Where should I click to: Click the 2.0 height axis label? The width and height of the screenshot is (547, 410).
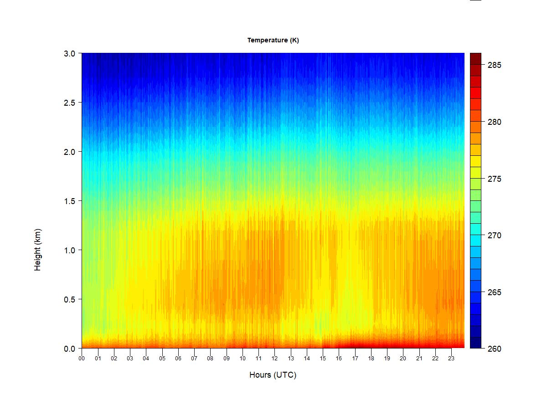[69, 152]
